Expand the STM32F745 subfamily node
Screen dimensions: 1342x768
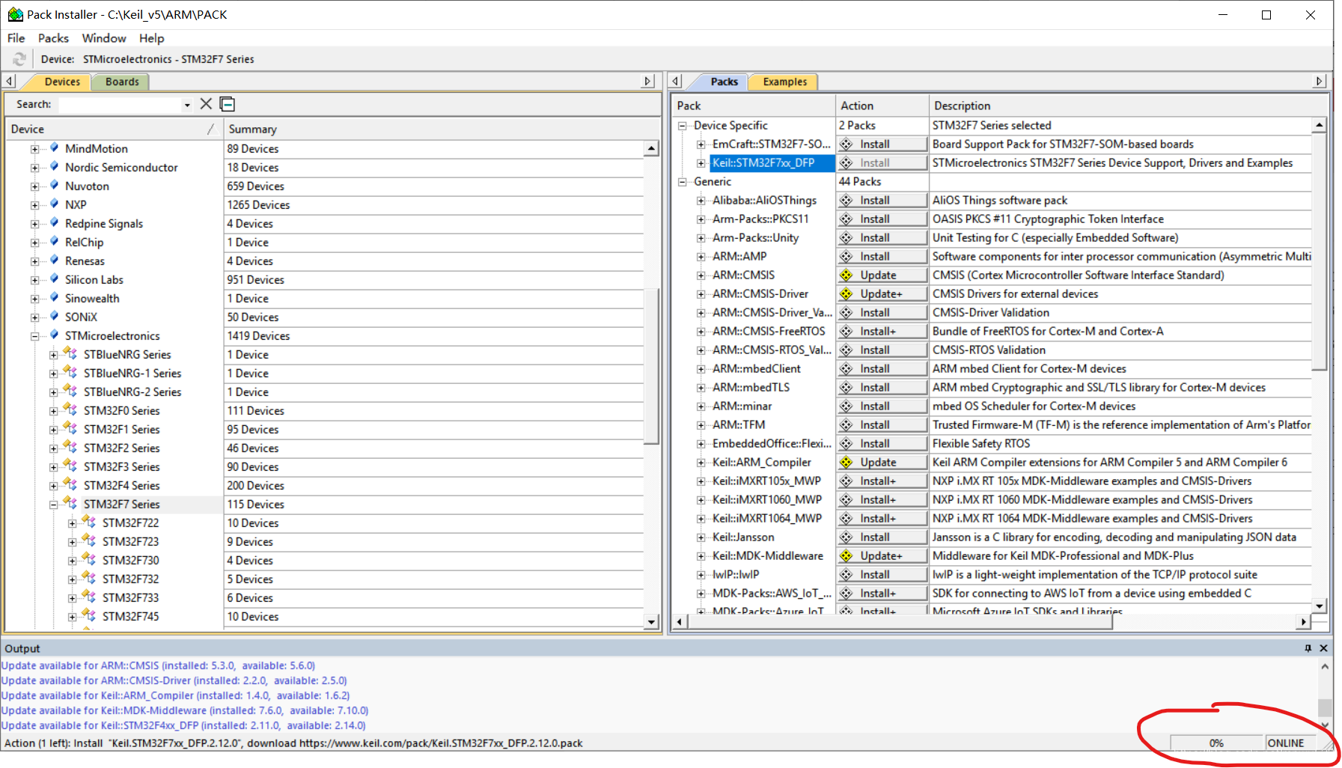72,617
